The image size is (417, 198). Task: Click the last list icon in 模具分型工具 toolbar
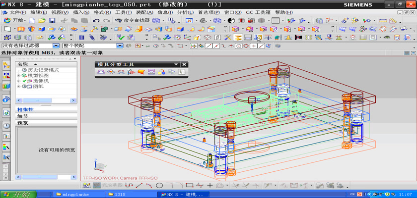pyautogui.click(x=182, y=72)
